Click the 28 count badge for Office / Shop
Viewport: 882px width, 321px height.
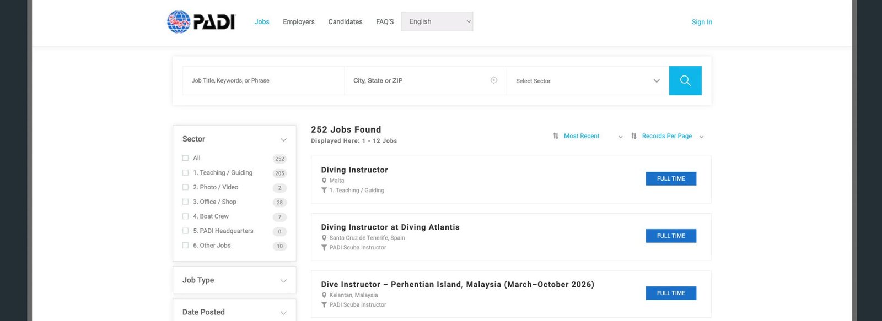click(x=279, y=203)
